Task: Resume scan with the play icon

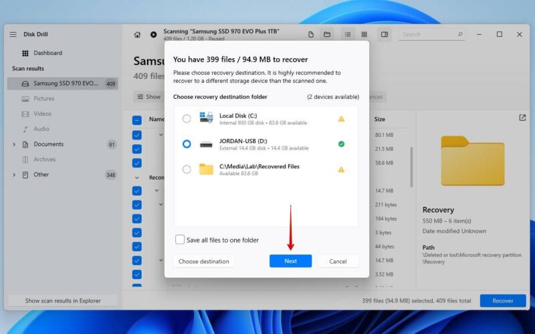Action: click(x=154, y=35)
